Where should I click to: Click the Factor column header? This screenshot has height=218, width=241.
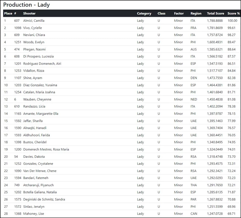click(179, 14)
